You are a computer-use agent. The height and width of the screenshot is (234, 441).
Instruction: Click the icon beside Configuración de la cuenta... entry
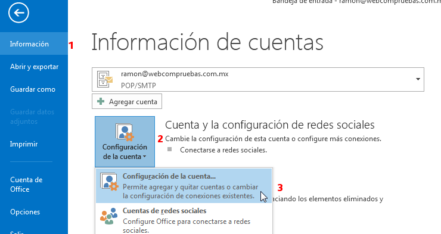109,182
